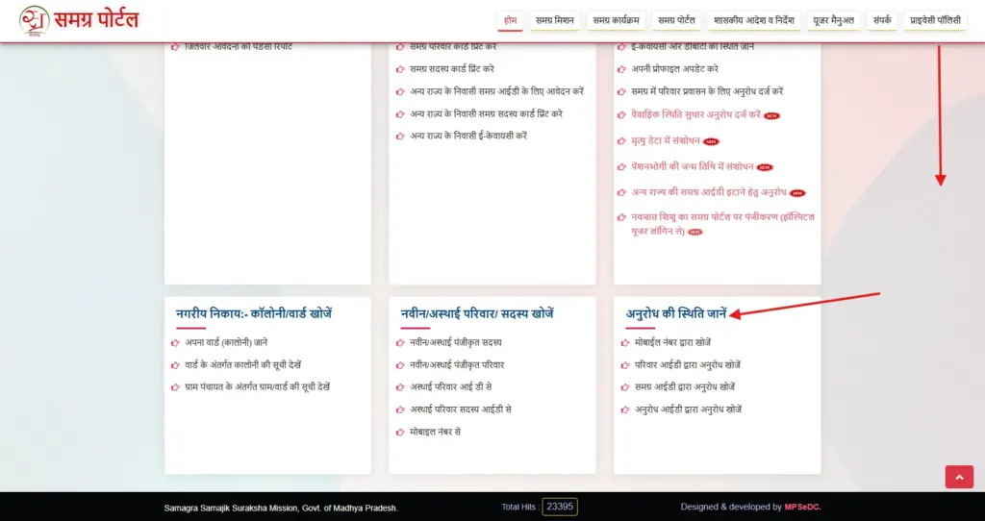The height and width of the screenshot is (521, 985).
Task: Click the pointing-hand icon beside मृत्यु डेटा में संशोधन
Action: point(622,141)
